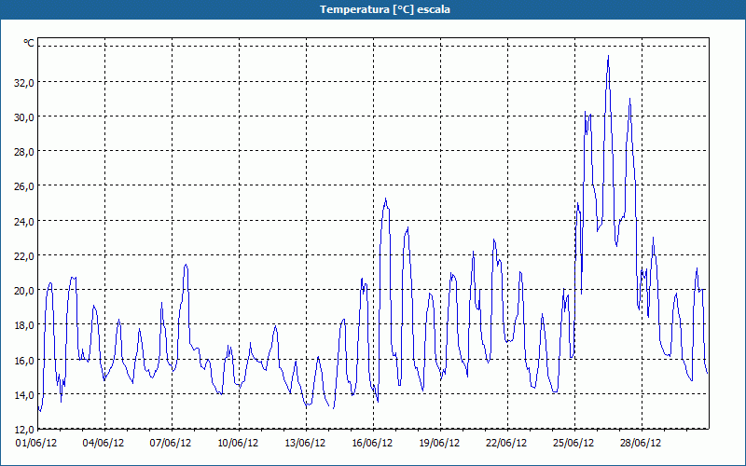Select the 28,0 y-axis value
The width and height of the screenshot is (746, 466).
click(x=24, y=152)
